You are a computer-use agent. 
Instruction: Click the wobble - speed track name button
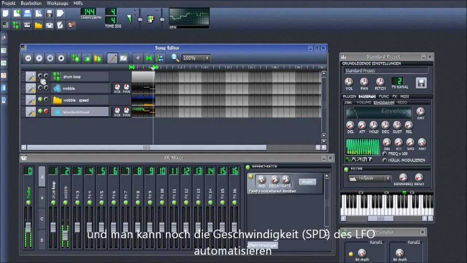80,100
